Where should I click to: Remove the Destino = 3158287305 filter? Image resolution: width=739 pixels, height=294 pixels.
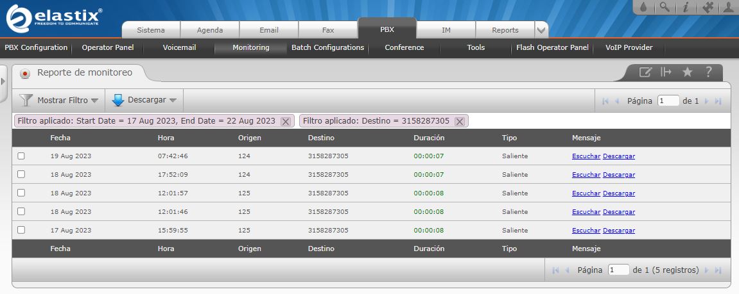tap(460, 121)
